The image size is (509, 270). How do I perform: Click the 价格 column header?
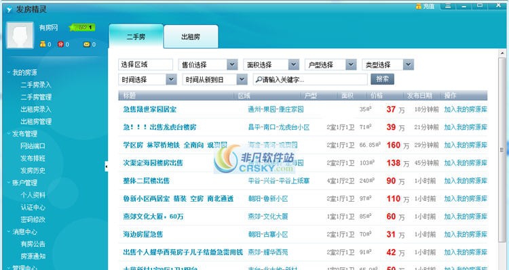pos(377,95)
